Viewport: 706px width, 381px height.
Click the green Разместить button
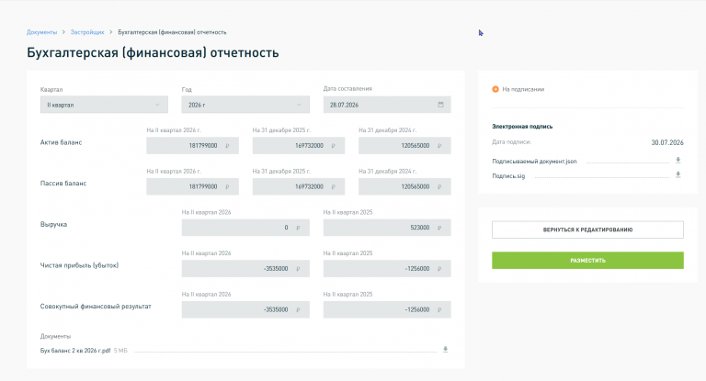pyautogui.click(x=587, y=261)
